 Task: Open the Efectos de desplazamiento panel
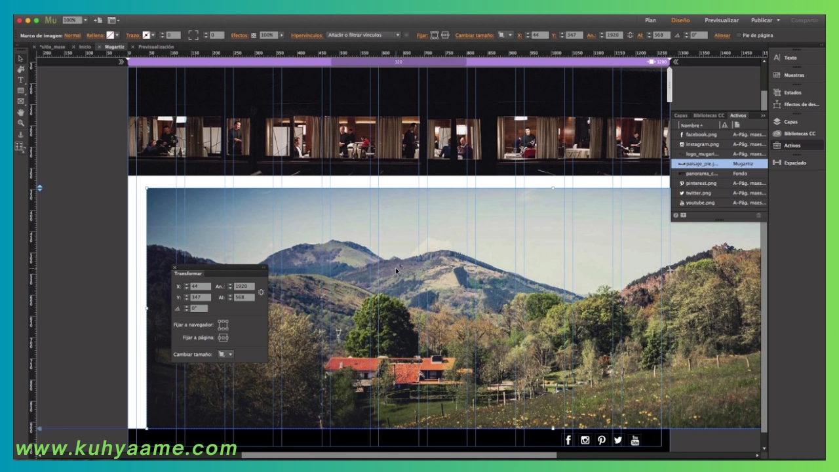point(796,104)
